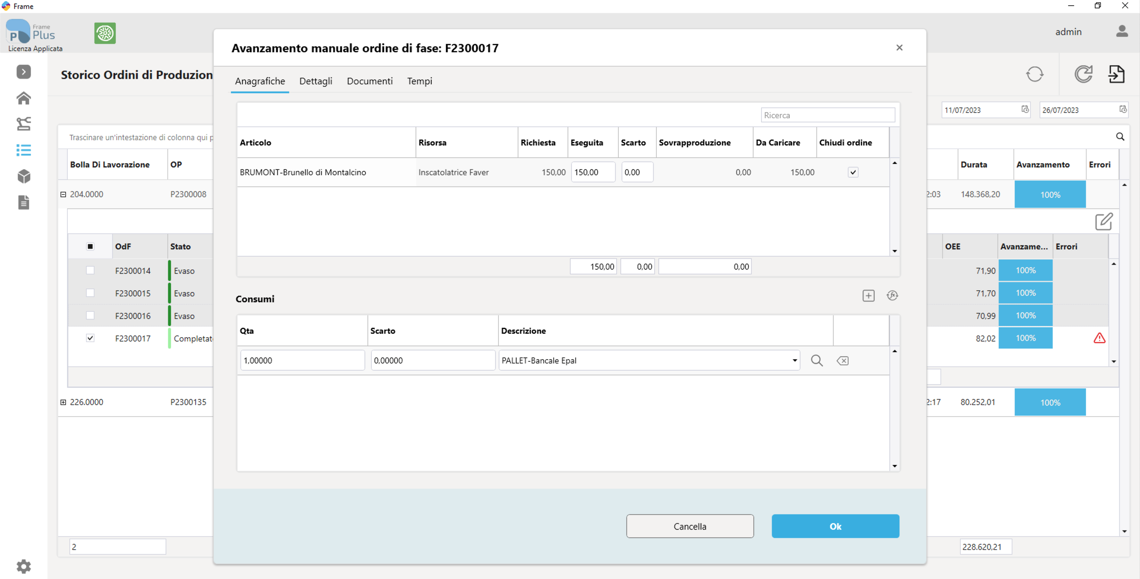Sort by the Avanzamento column header
The width and height of the screenshot is (1140, 579).
coord(1049,165)
